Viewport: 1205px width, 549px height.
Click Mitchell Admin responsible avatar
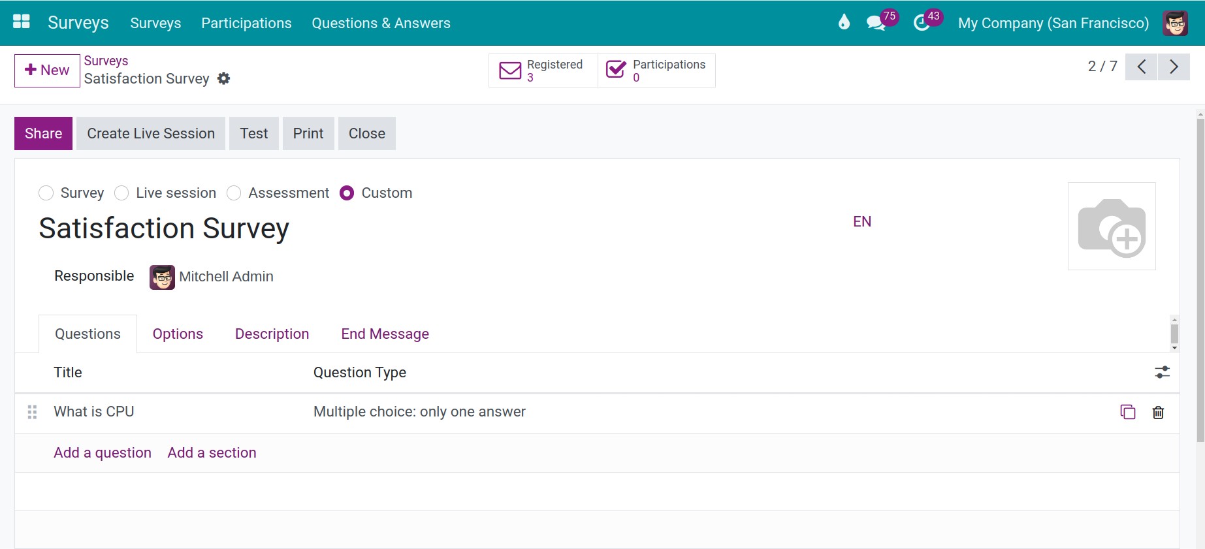pyautogui.click(x=162, y=277)
